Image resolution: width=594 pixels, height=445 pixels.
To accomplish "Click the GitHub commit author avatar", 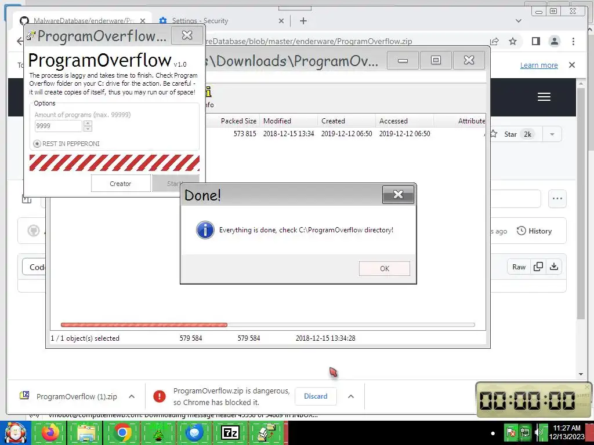I will point(34,231).
